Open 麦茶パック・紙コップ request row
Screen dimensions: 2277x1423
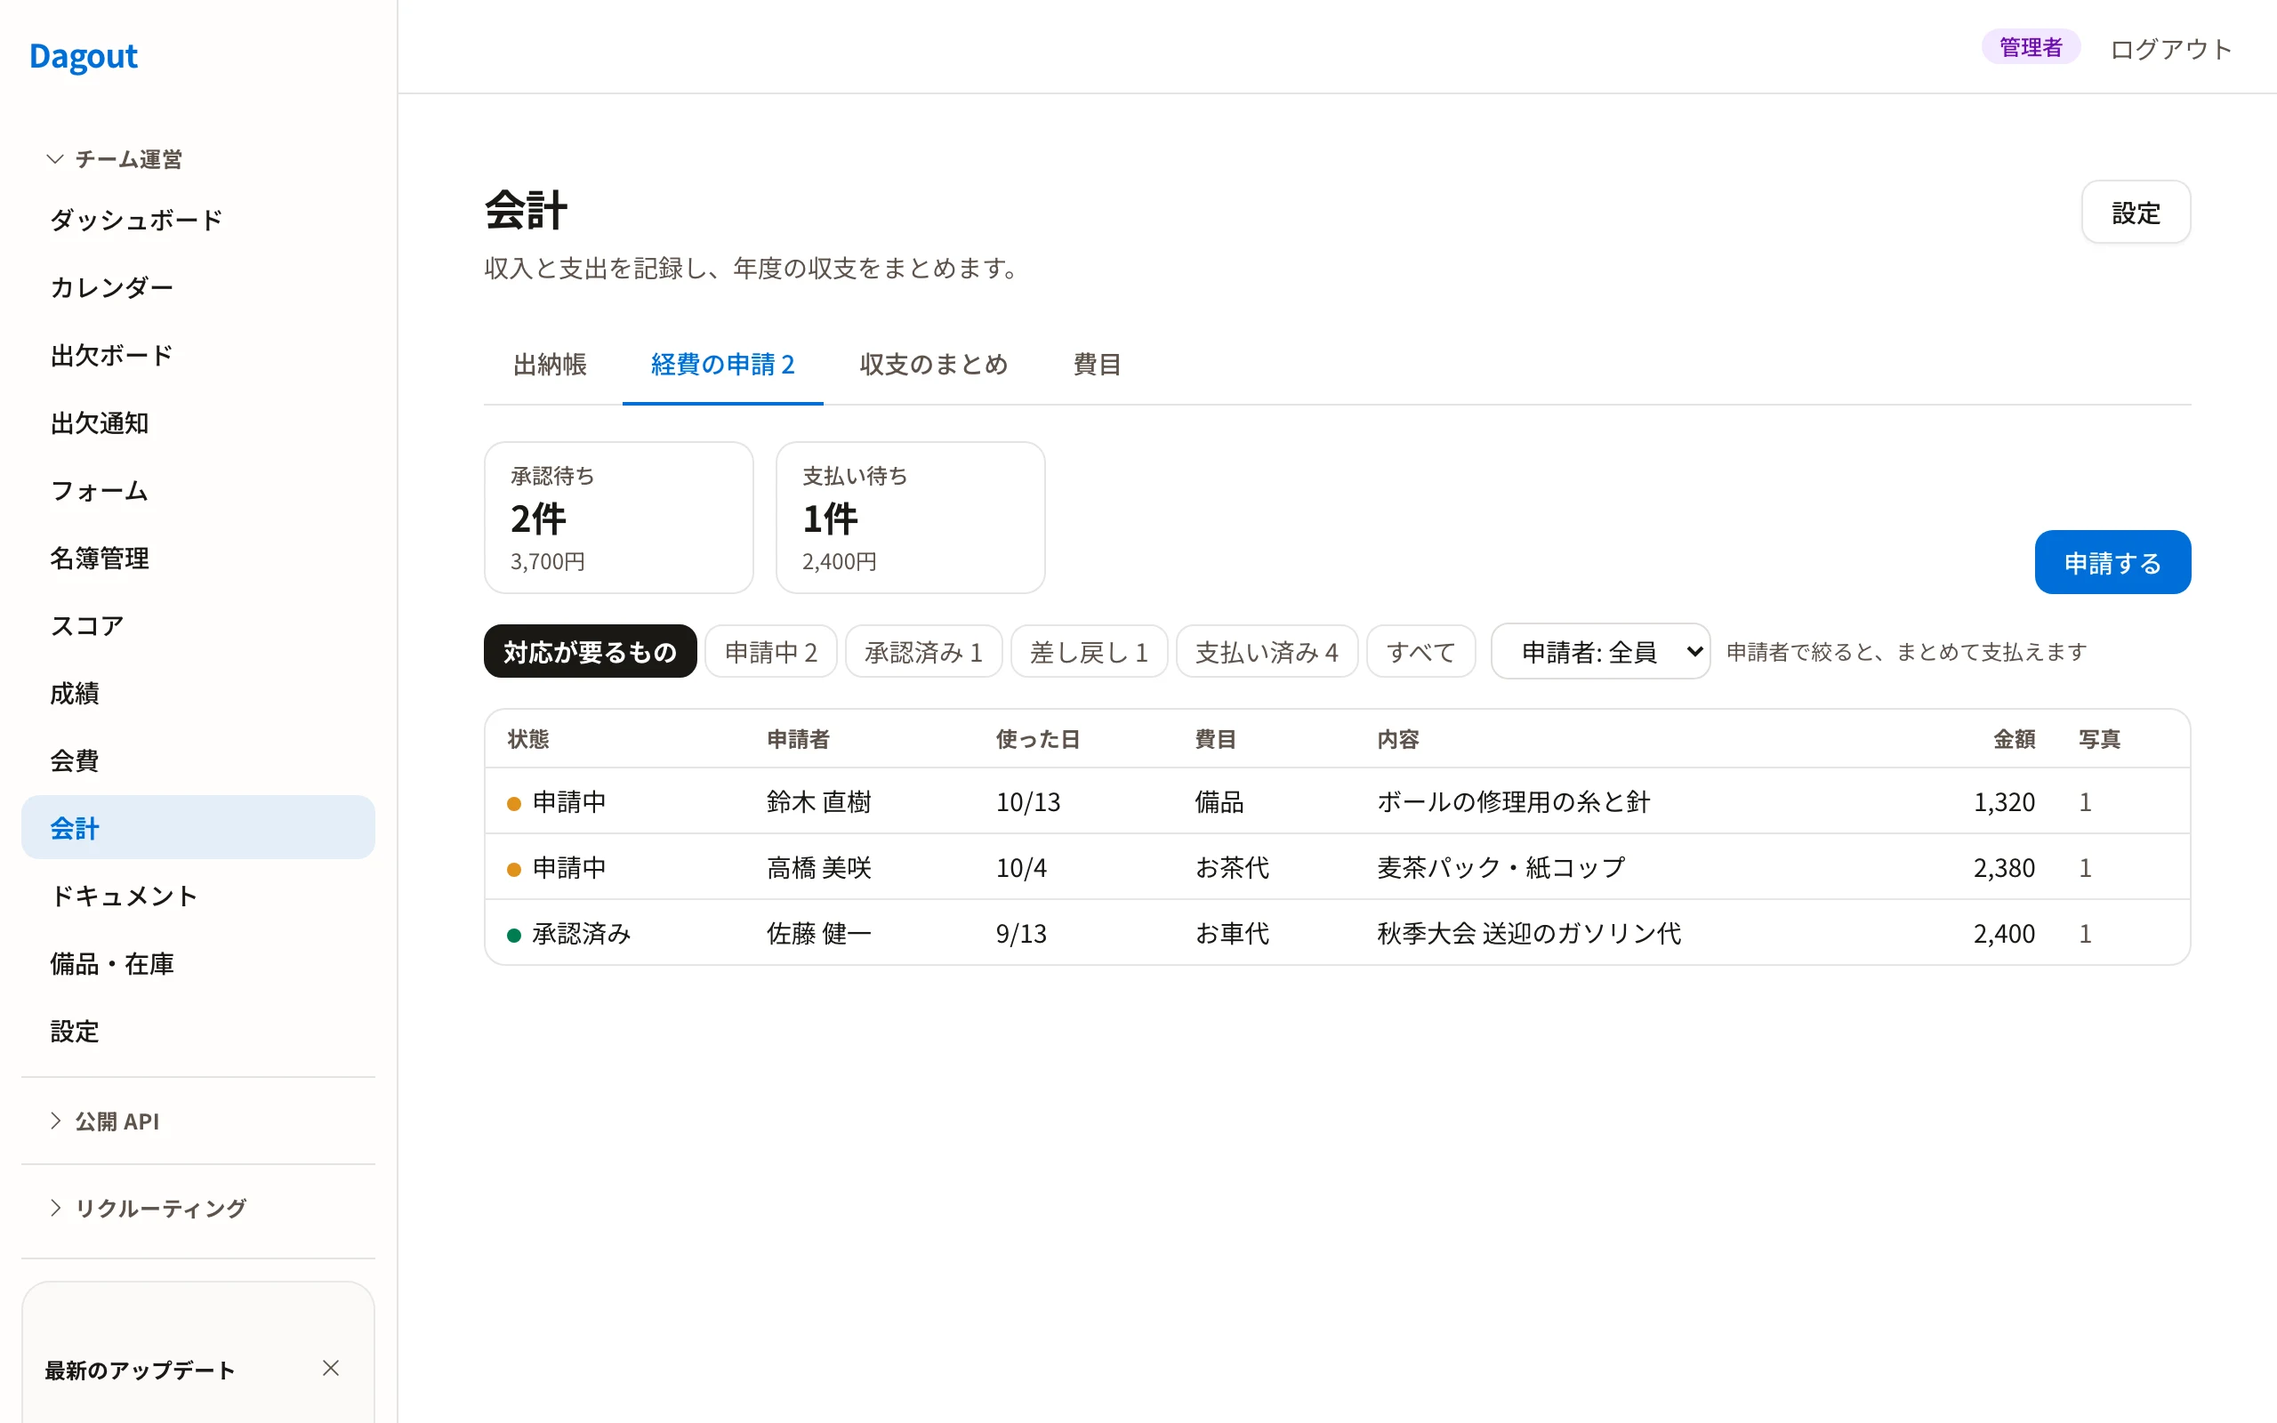pos(1337,868)
